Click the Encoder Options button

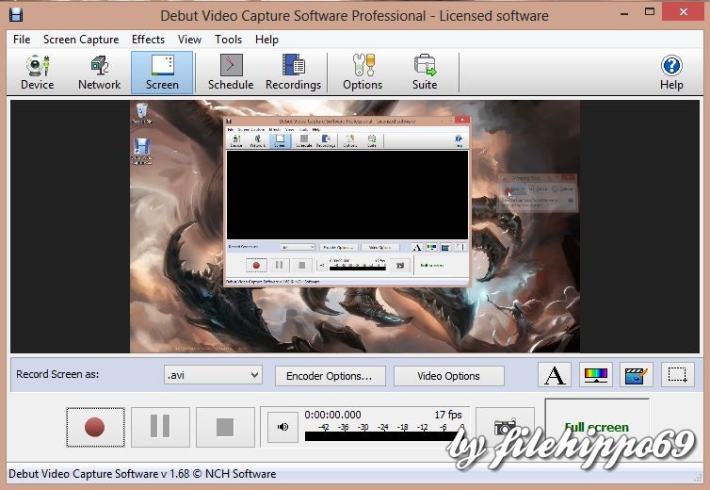(x=331, y=376)
